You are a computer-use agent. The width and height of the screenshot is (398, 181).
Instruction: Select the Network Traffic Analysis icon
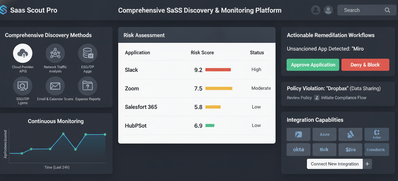pyautogui.click(x=55, y=53)
